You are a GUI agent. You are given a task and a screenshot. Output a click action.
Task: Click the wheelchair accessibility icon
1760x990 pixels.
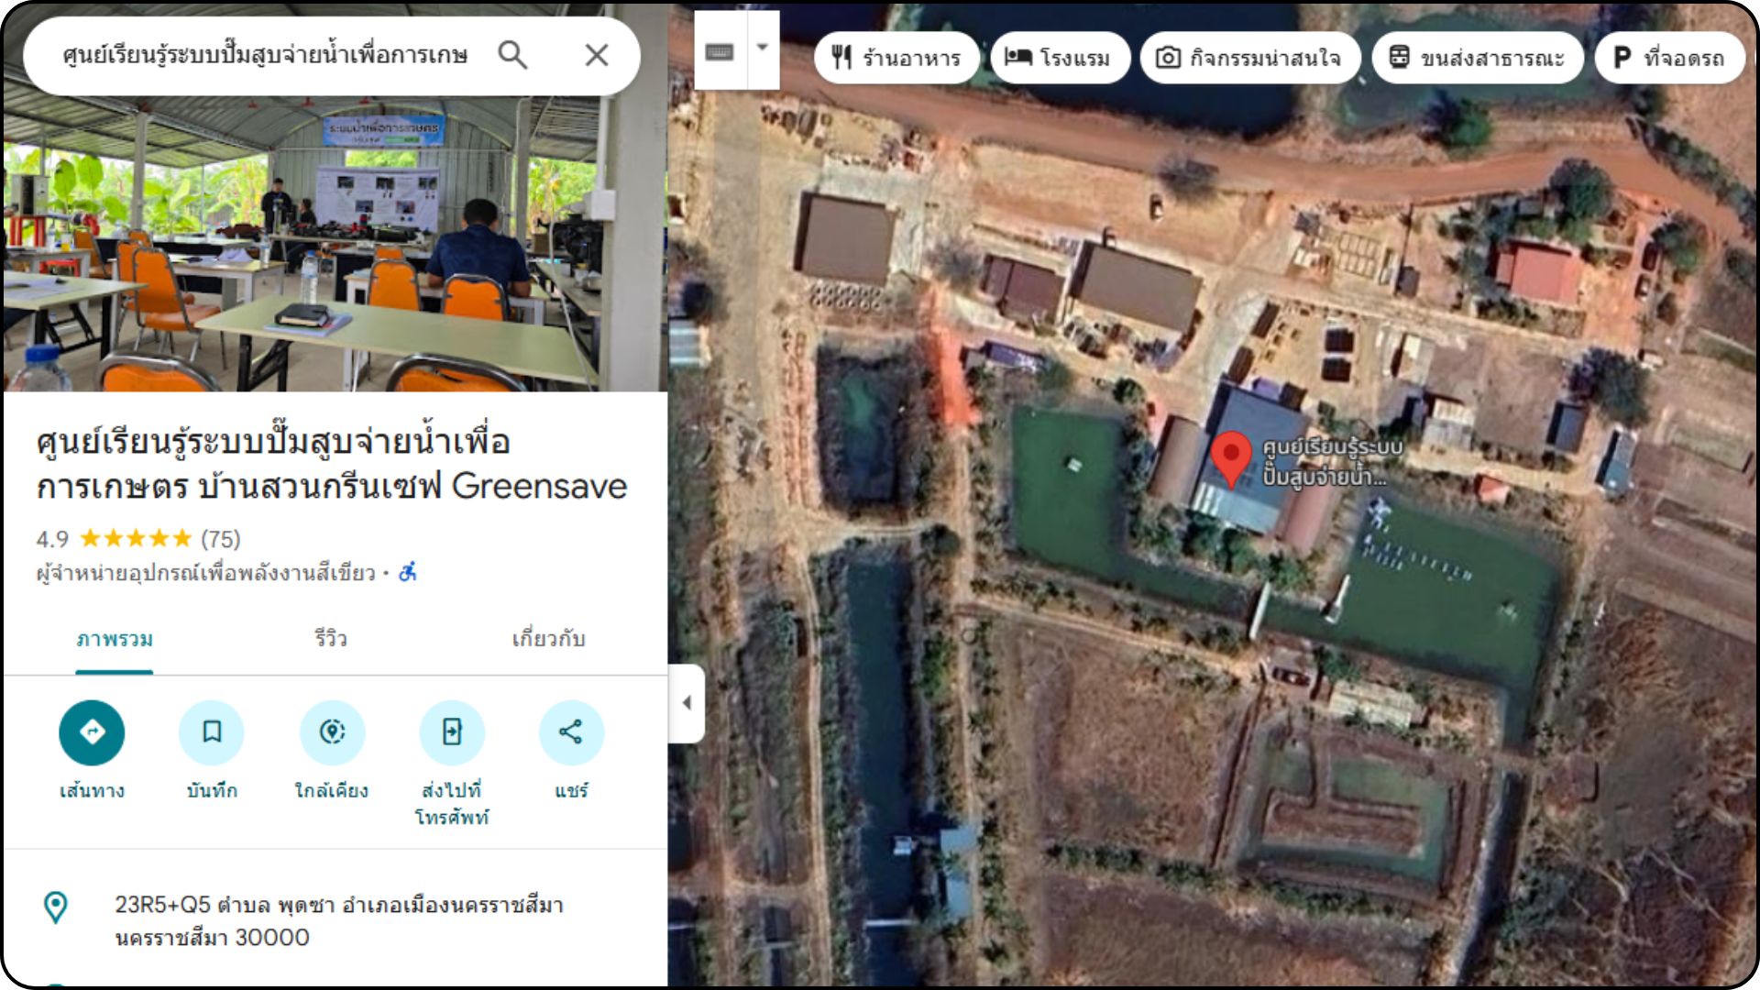click(x=408, y=573)
